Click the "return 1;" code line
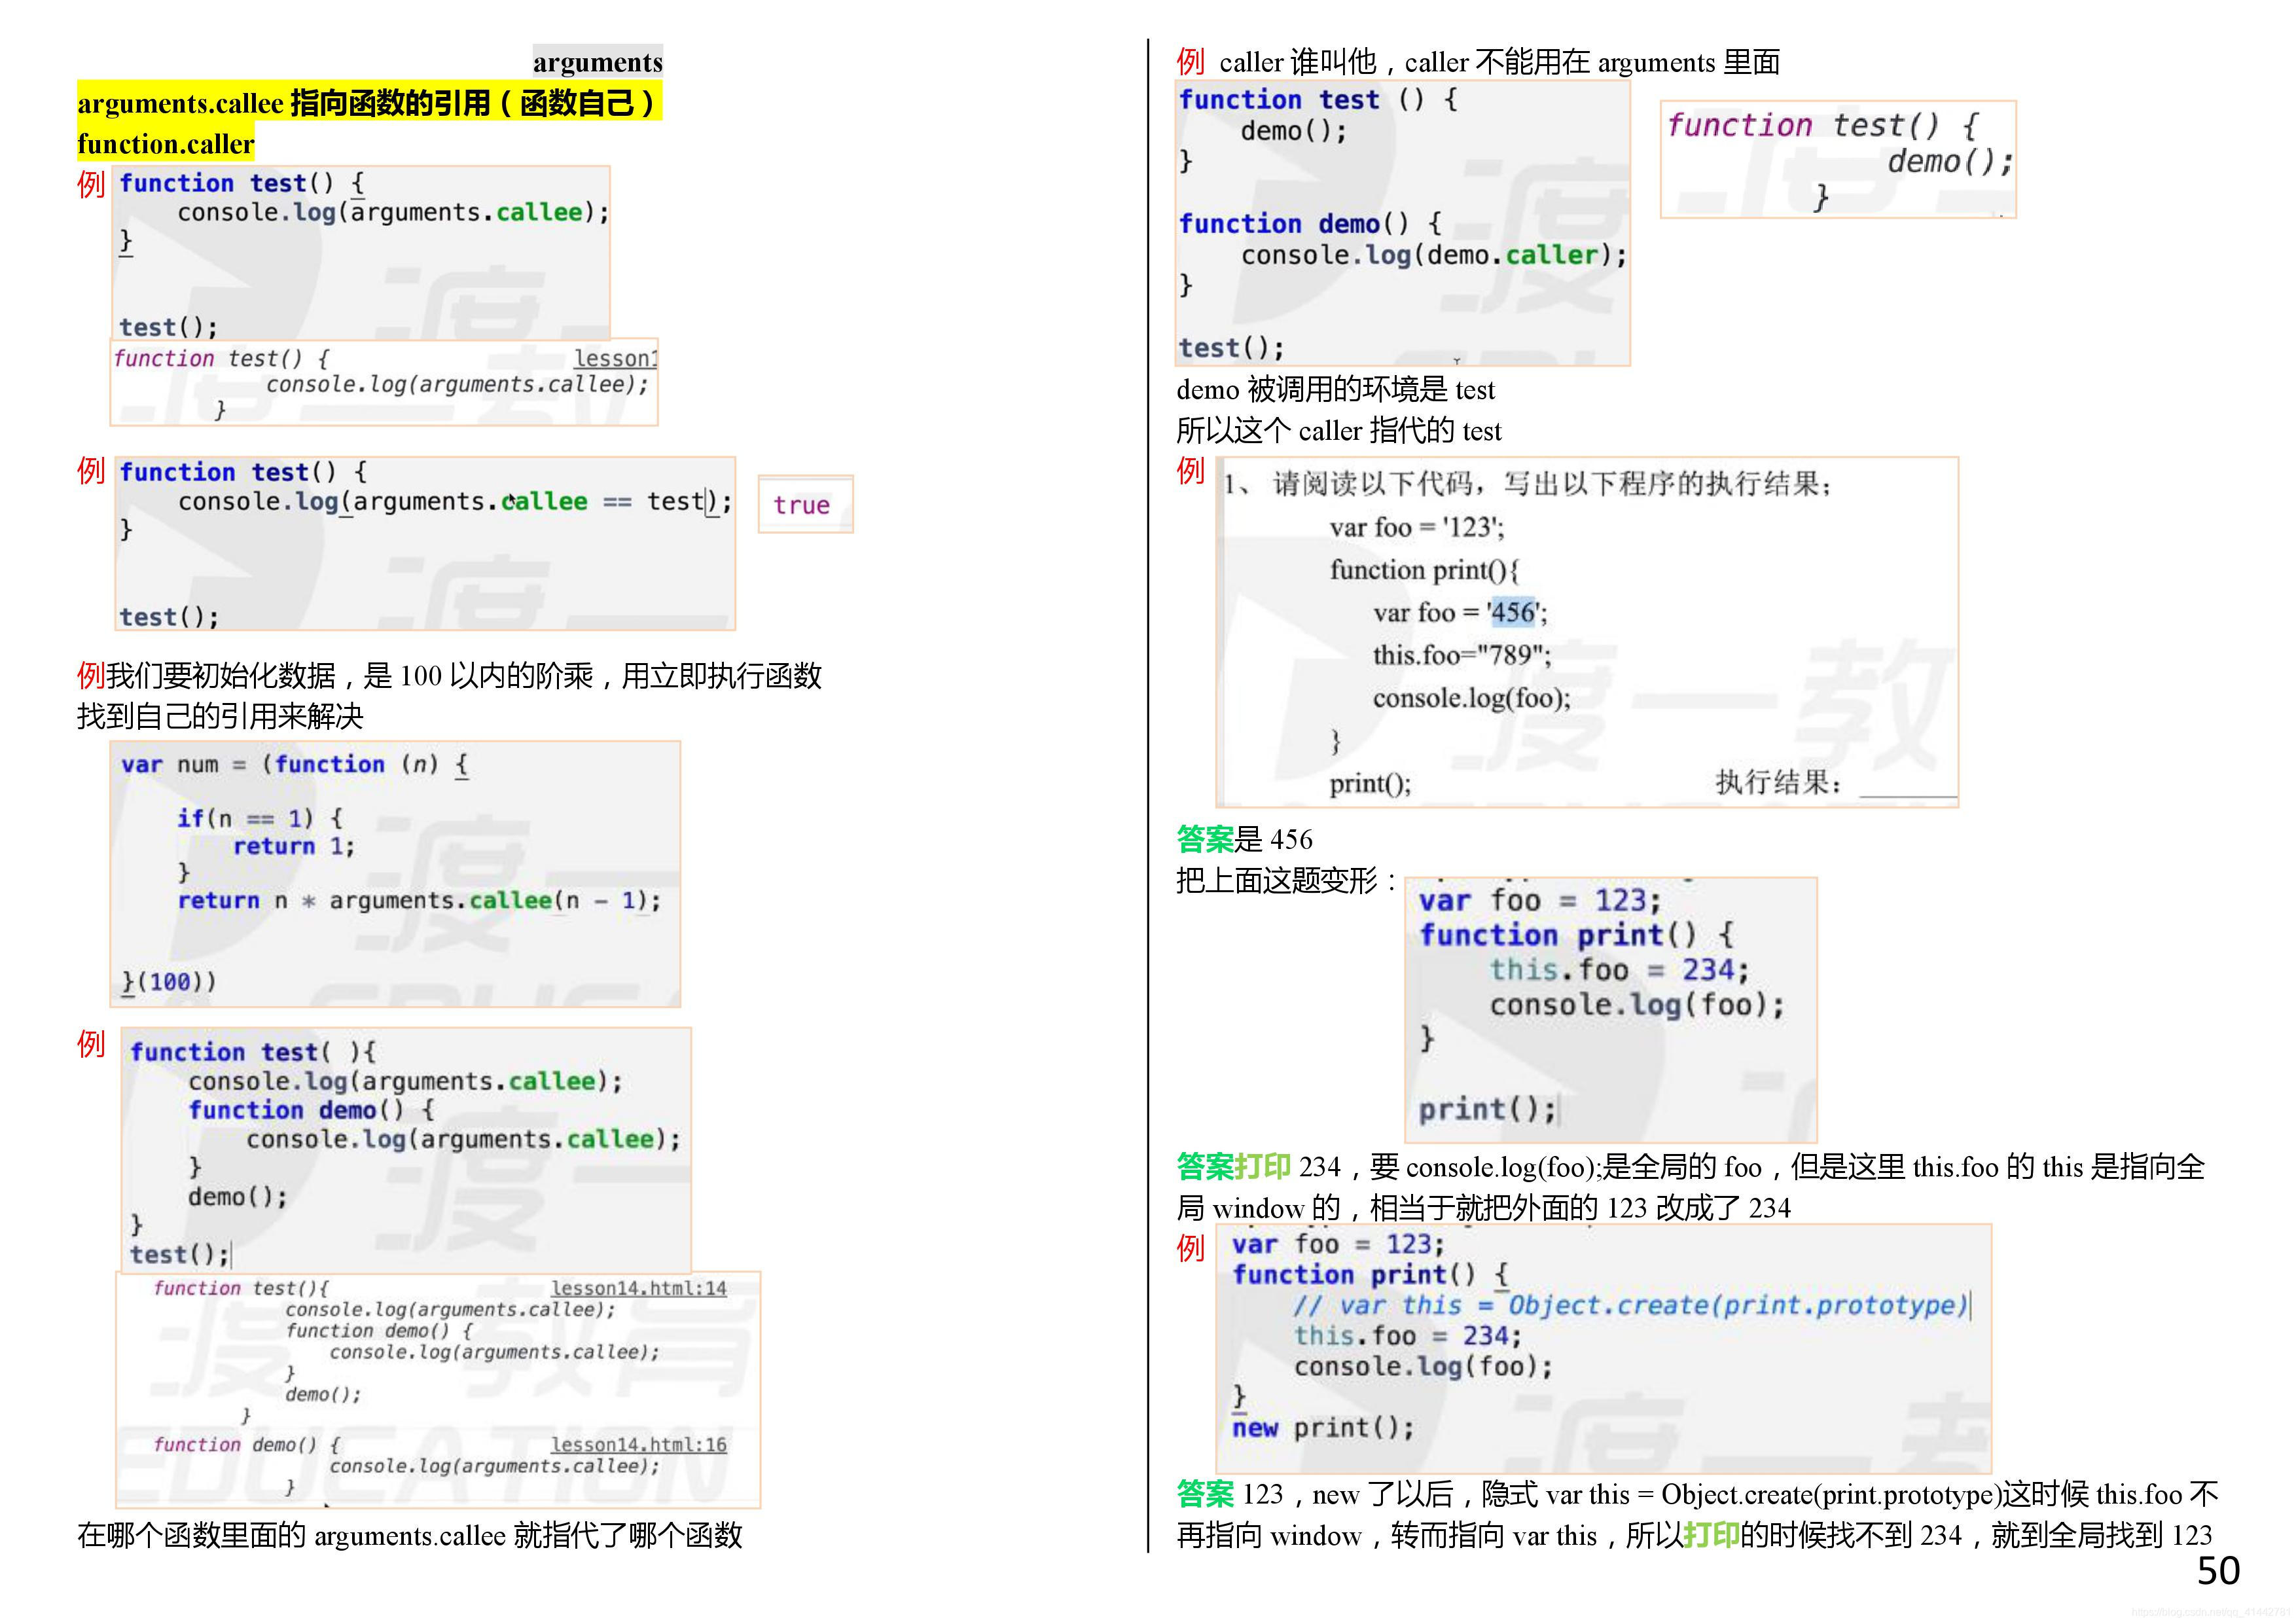 (294, 847)
